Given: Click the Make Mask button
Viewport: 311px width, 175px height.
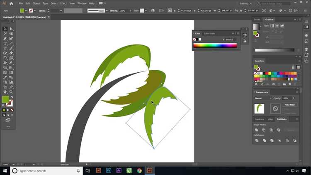Looking at the screenshot, I should click(x=289, y=105).
